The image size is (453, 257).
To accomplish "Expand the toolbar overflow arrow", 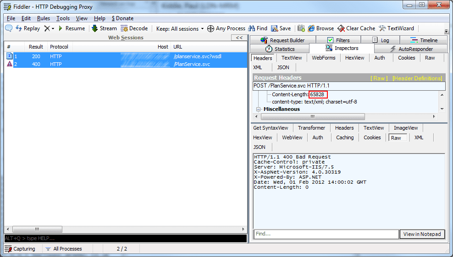I will pos(447,31).
